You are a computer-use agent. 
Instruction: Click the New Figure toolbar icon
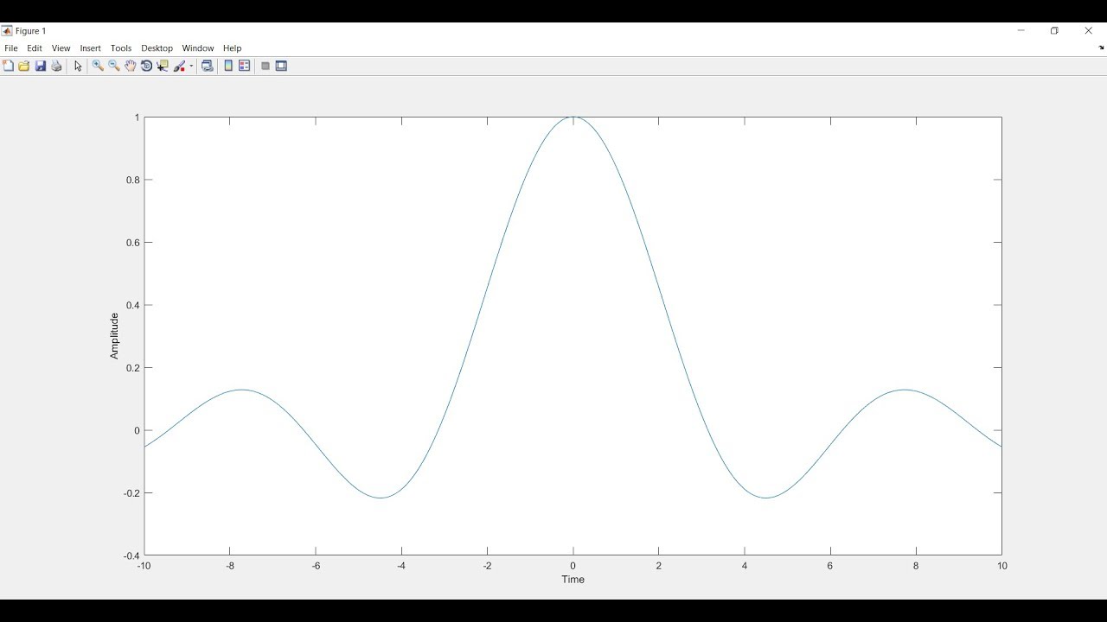tap(8, 66)
